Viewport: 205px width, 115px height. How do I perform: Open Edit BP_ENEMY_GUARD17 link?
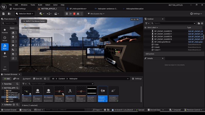coord(196,34)
